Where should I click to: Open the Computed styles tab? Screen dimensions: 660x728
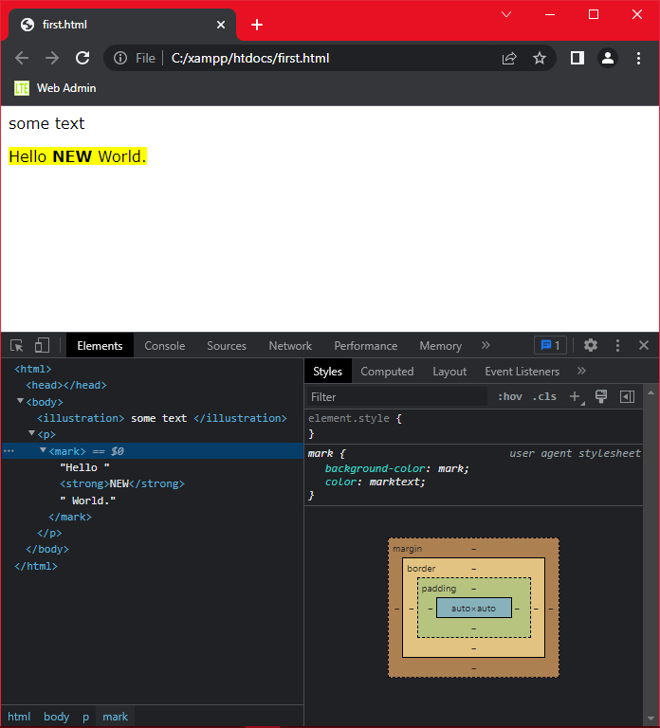387,372
